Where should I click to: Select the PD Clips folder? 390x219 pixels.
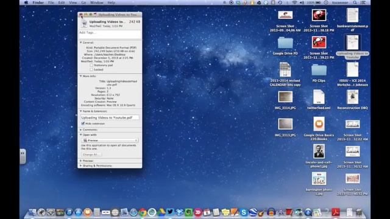(319, 70)
